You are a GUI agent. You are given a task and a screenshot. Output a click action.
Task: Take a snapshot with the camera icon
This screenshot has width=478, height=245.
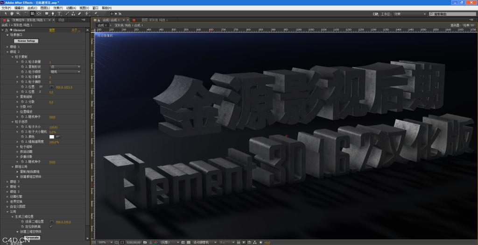click(x=145, y=242)
